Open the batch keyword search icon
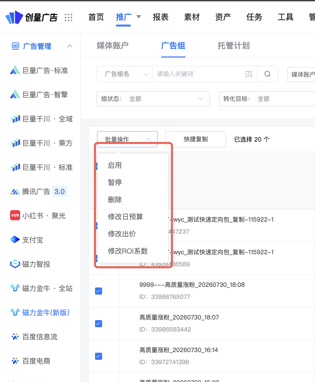The image size is (315, 382). point(249,74)
